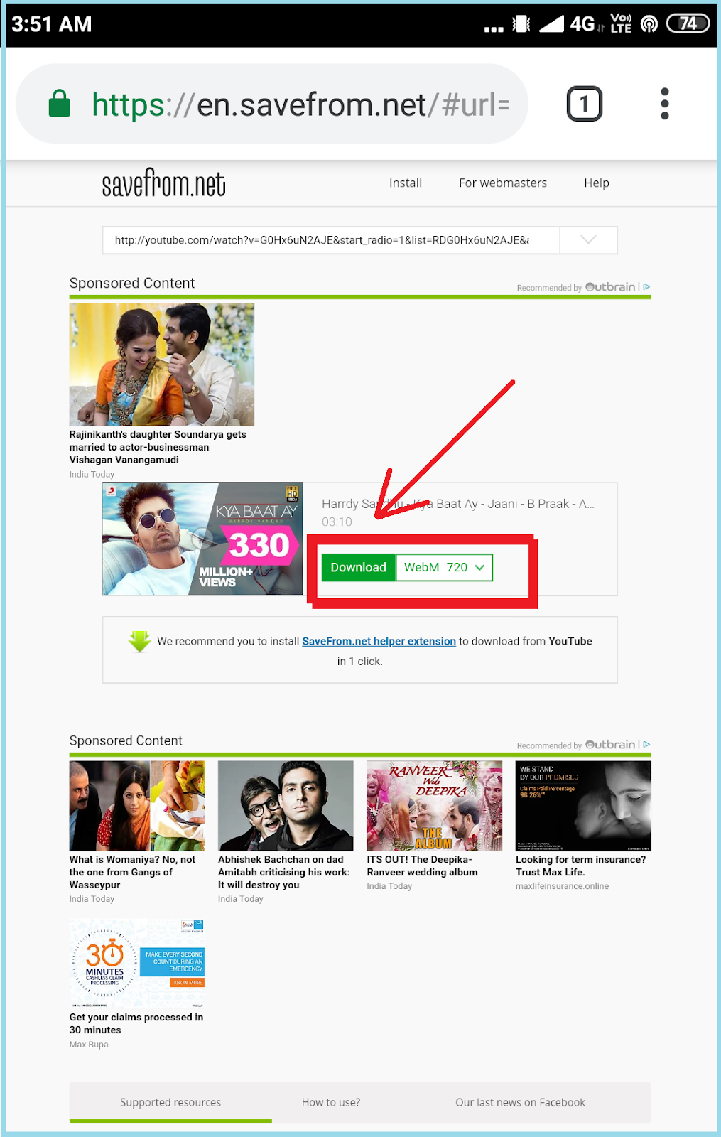This screenshot has height=1137, width=721.
Task: Tap the Womaniya article thumbnail
Action: (x=136, y=805)
